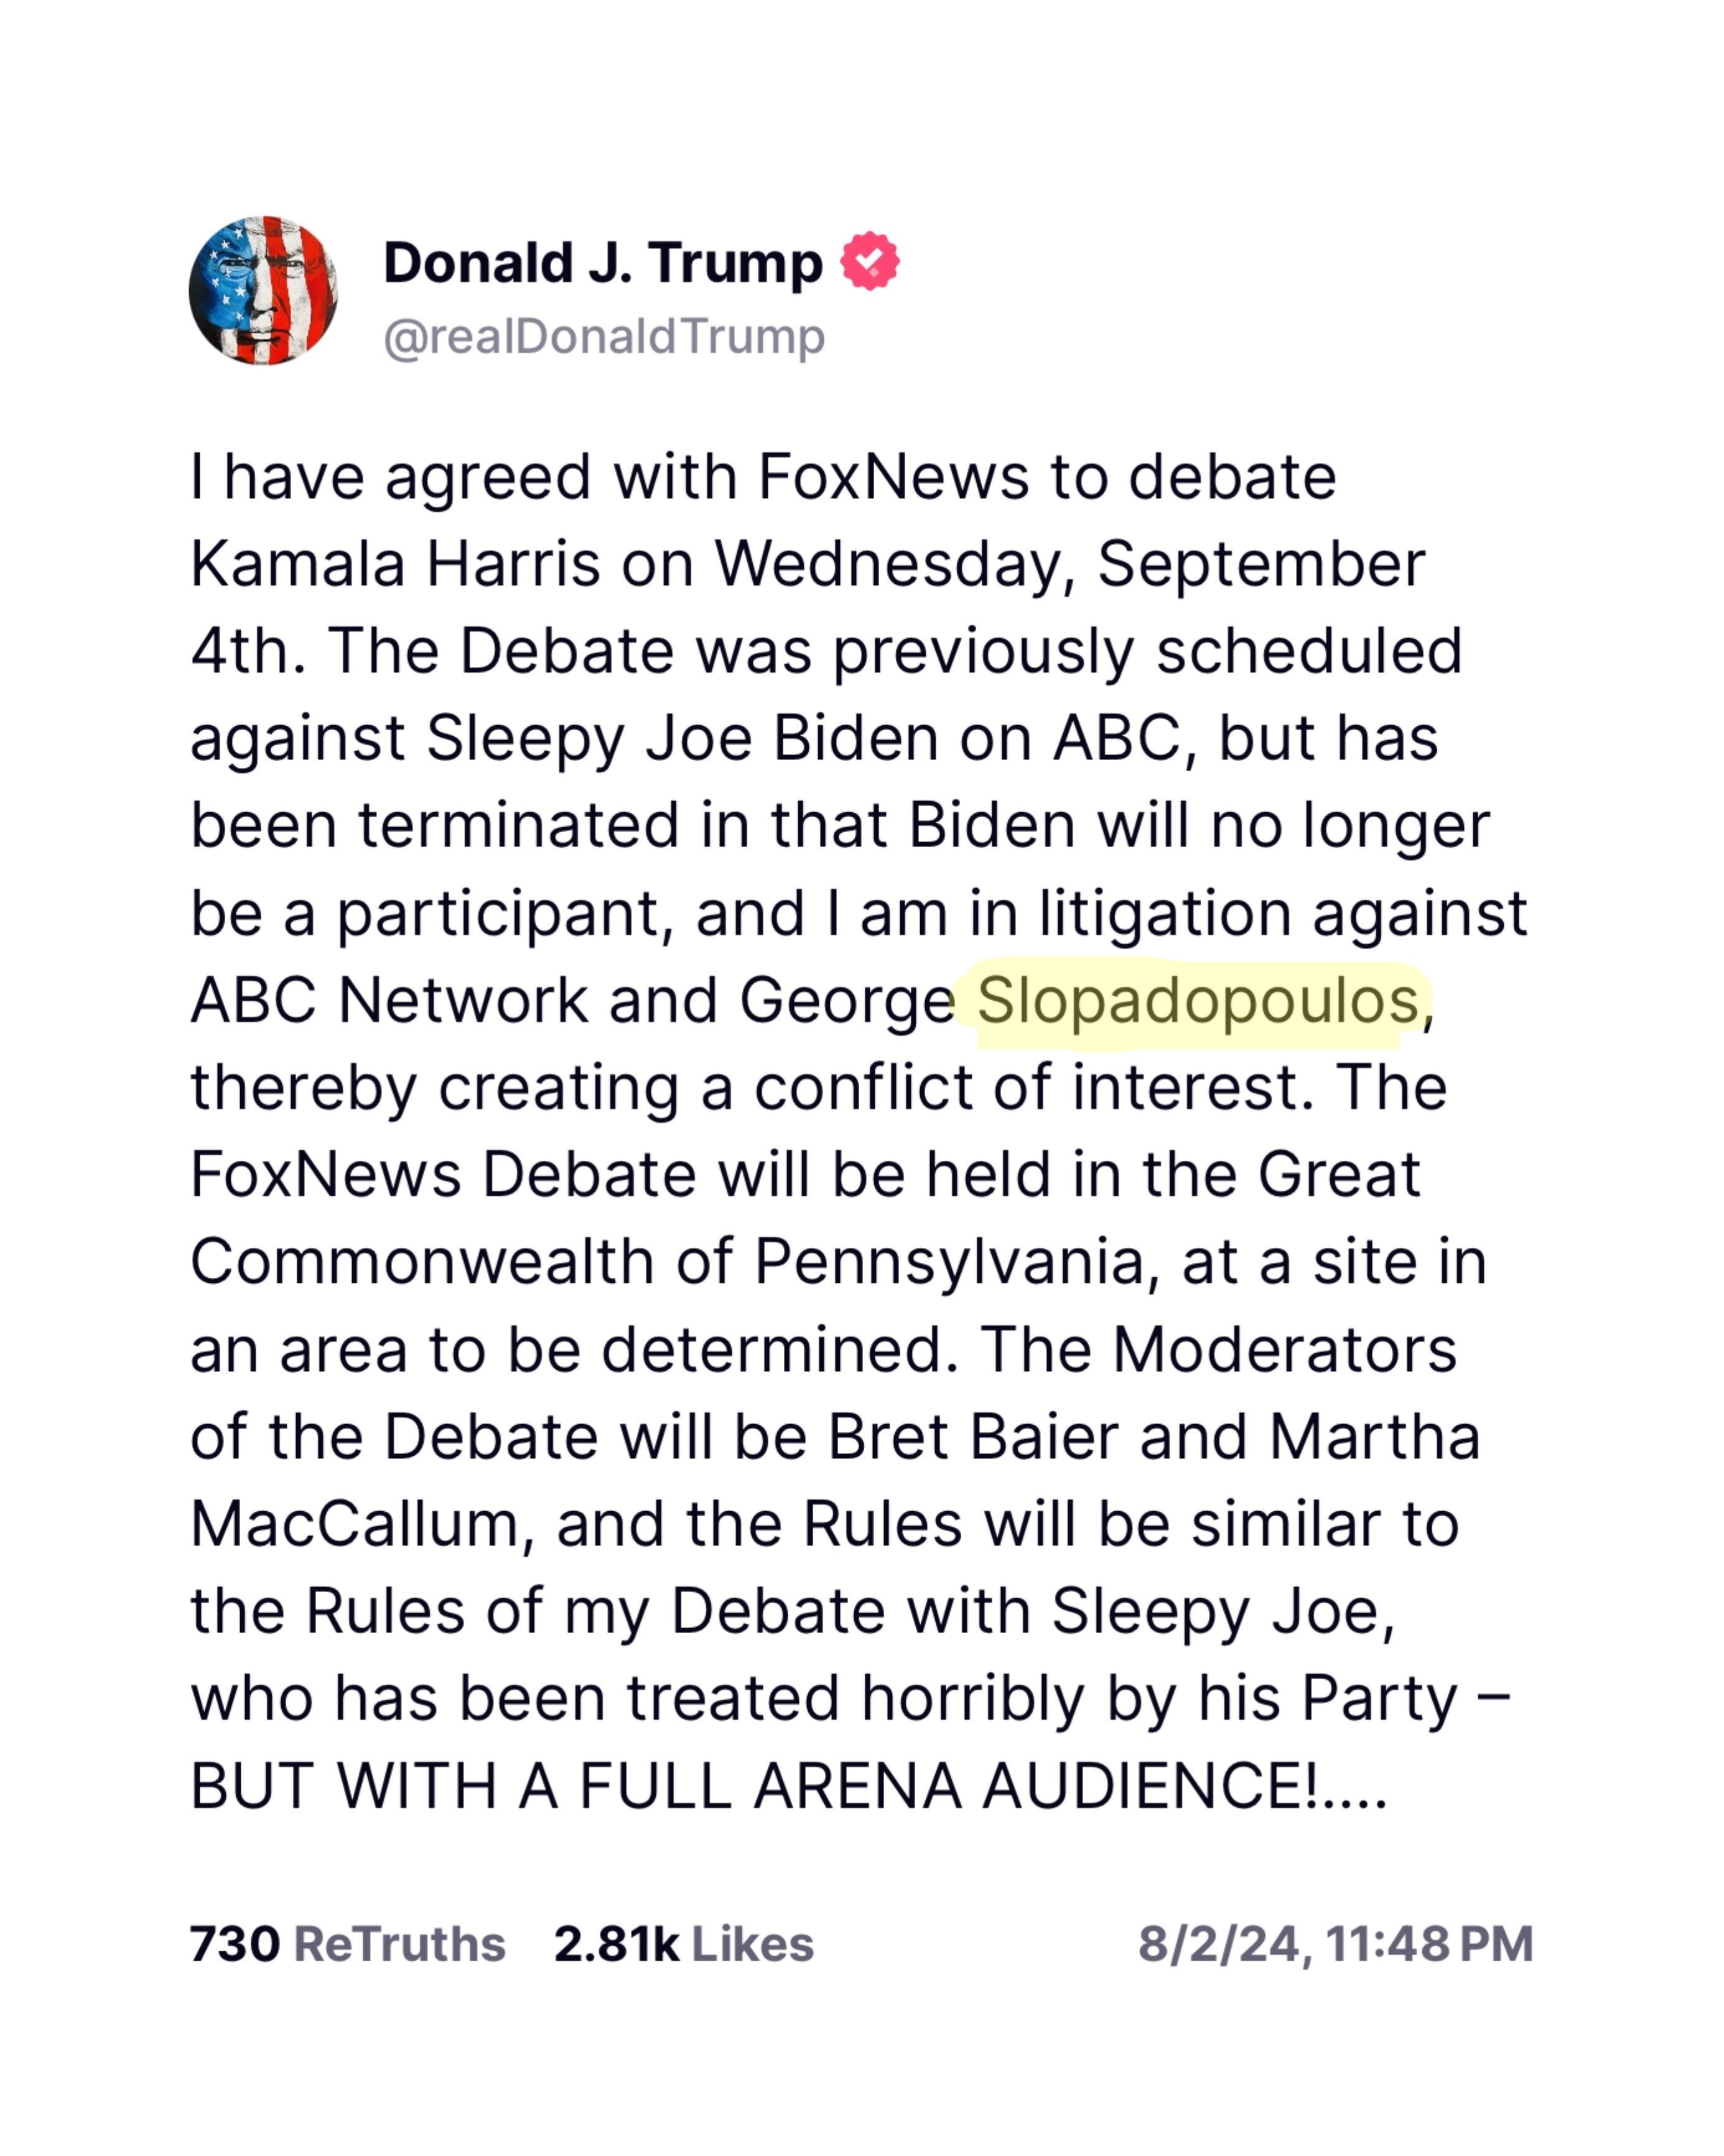Screen dimensions: 1724x2156
Task: Click the 2.81k Likes count
Action: point(684,1945)
